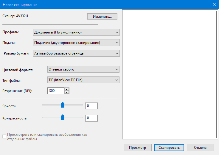219x155 pixels.
Task: Click the Яркость value field
Action: [91, 106]
